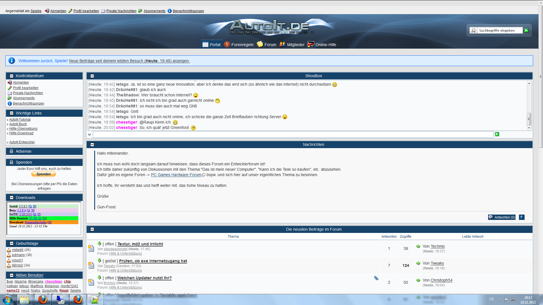Collapse the Kontrollzentrum sidebar box

pyautogui.click(x=12, y=76)
